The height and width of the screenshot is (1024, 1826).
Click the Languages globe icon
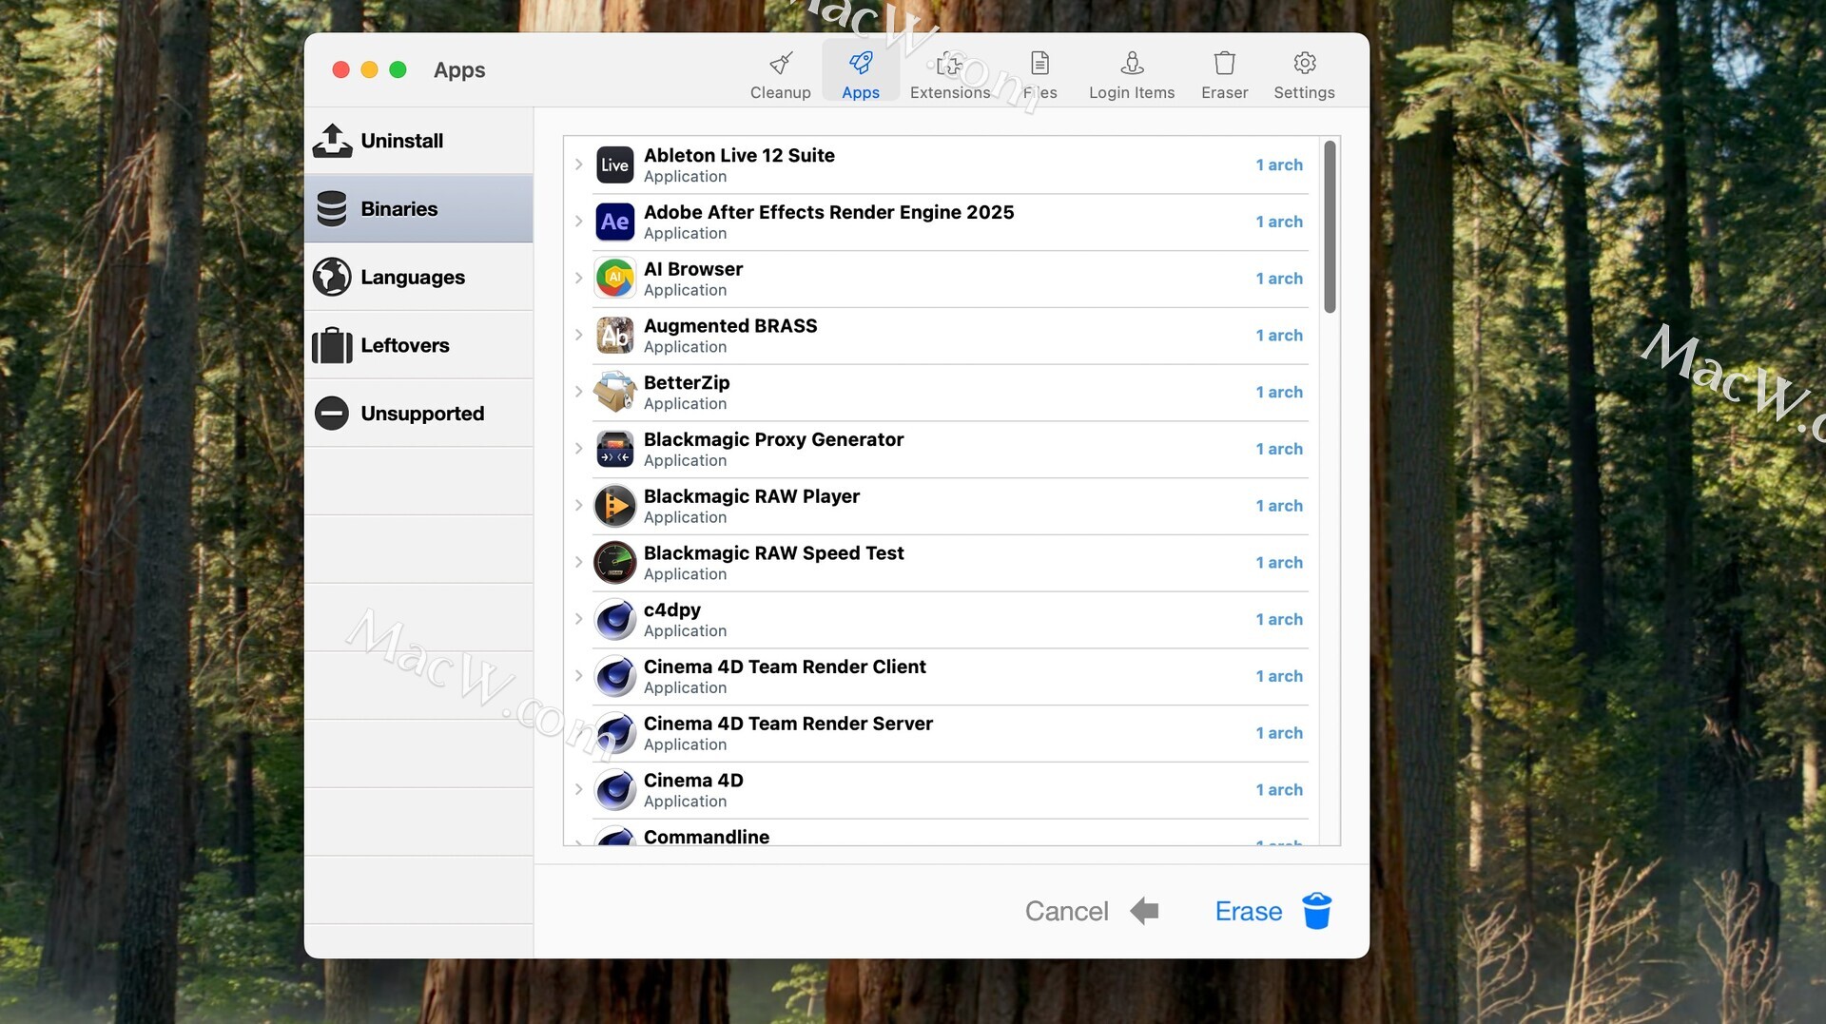[x=332, y=278]
